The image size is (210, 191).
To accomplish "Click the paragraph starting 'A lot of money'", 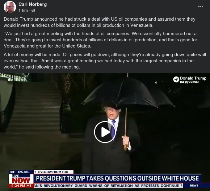I will click(x=105, y=61).
